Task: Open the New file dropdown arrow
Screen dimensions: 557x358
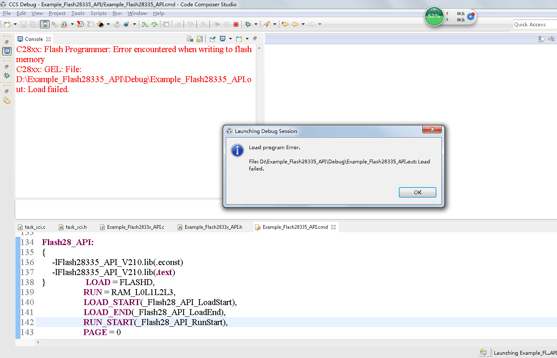Action: [15, 24]
